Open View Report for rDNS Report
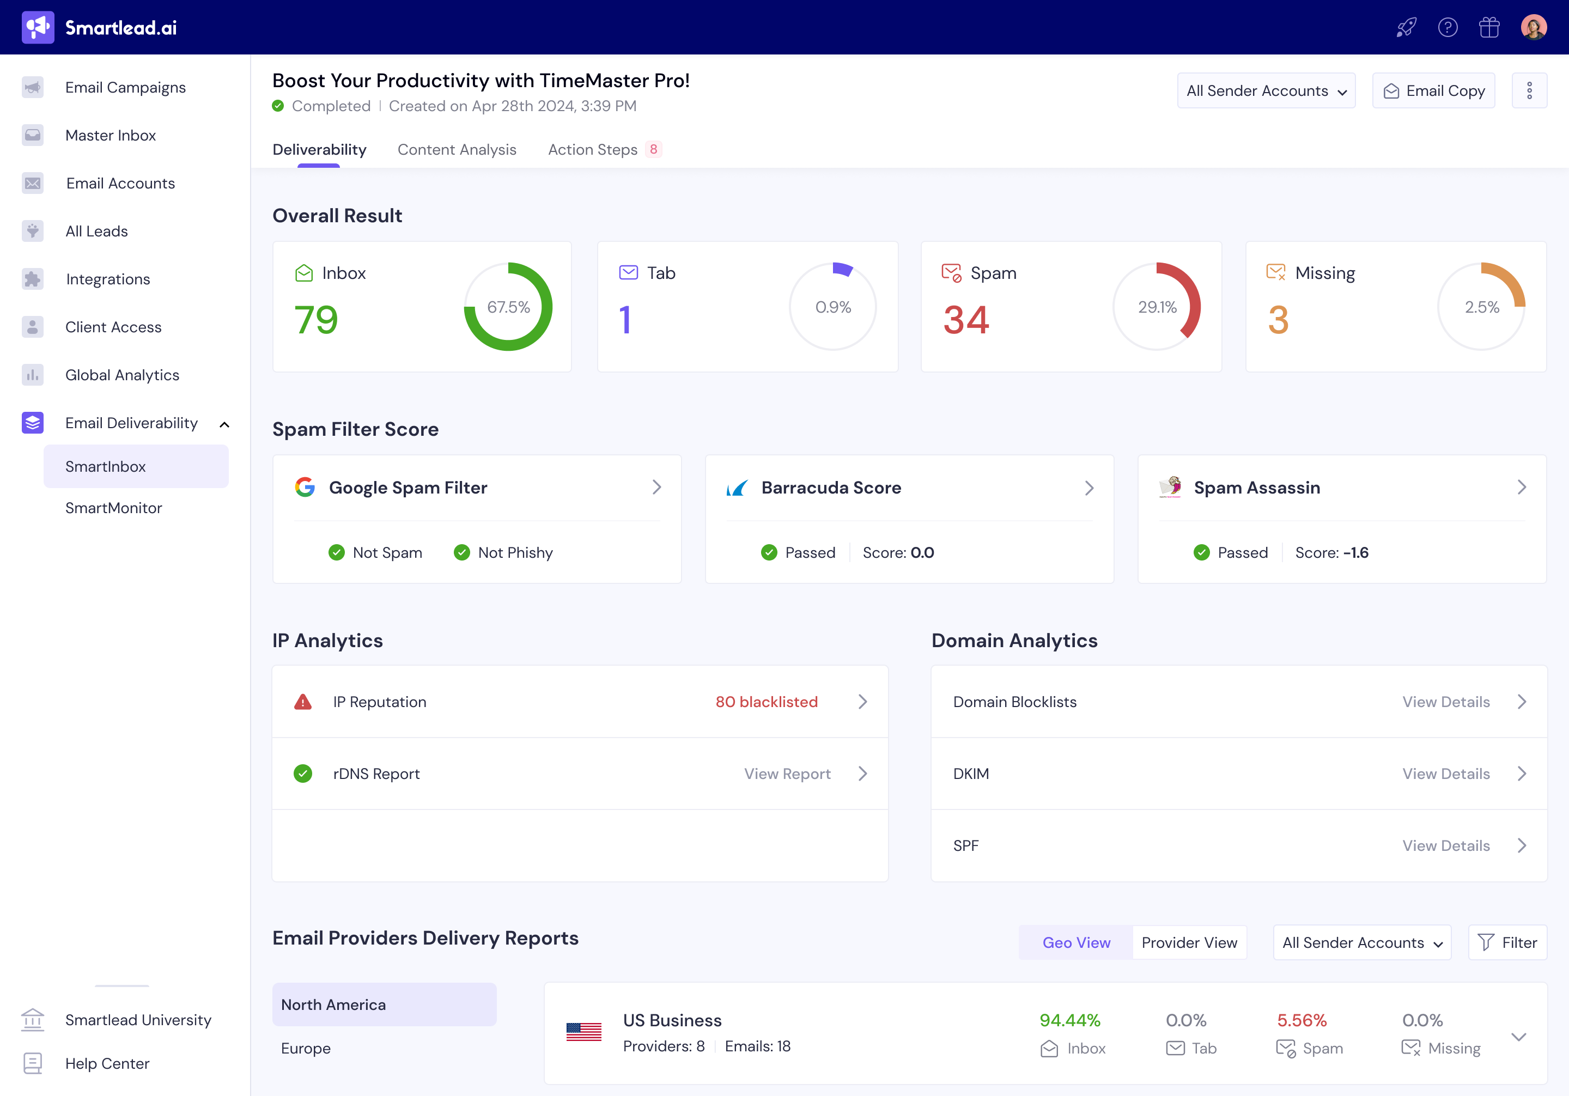This screenshot has width=1569, height=1096. point(787,774)
